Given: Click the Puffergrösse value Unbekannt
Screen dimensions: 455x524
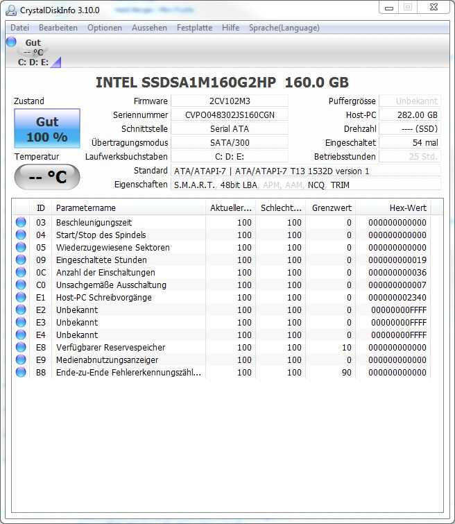Looking at the screenshot, I should [410, 101].
